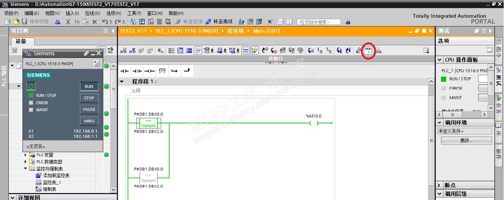The image size is (504, 200).
Task: Expand 详细视图 panel
Action: (13, 198)
